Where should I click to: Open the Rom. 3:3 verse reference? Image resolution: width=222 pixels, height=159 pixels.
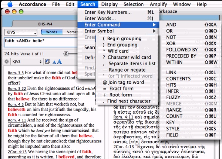pos(16,73)
